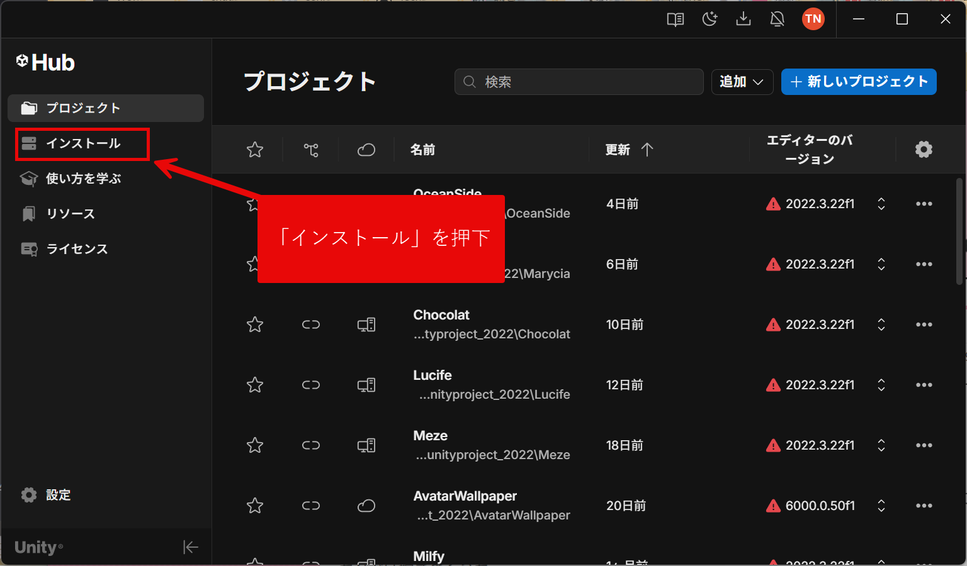Open インストール in the sidebar
Screen dimensions: 967x566
coord(82,143)
